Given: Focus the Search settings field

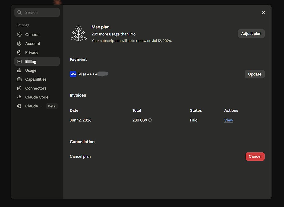Looking at the screenshot, I should point(37,12).
